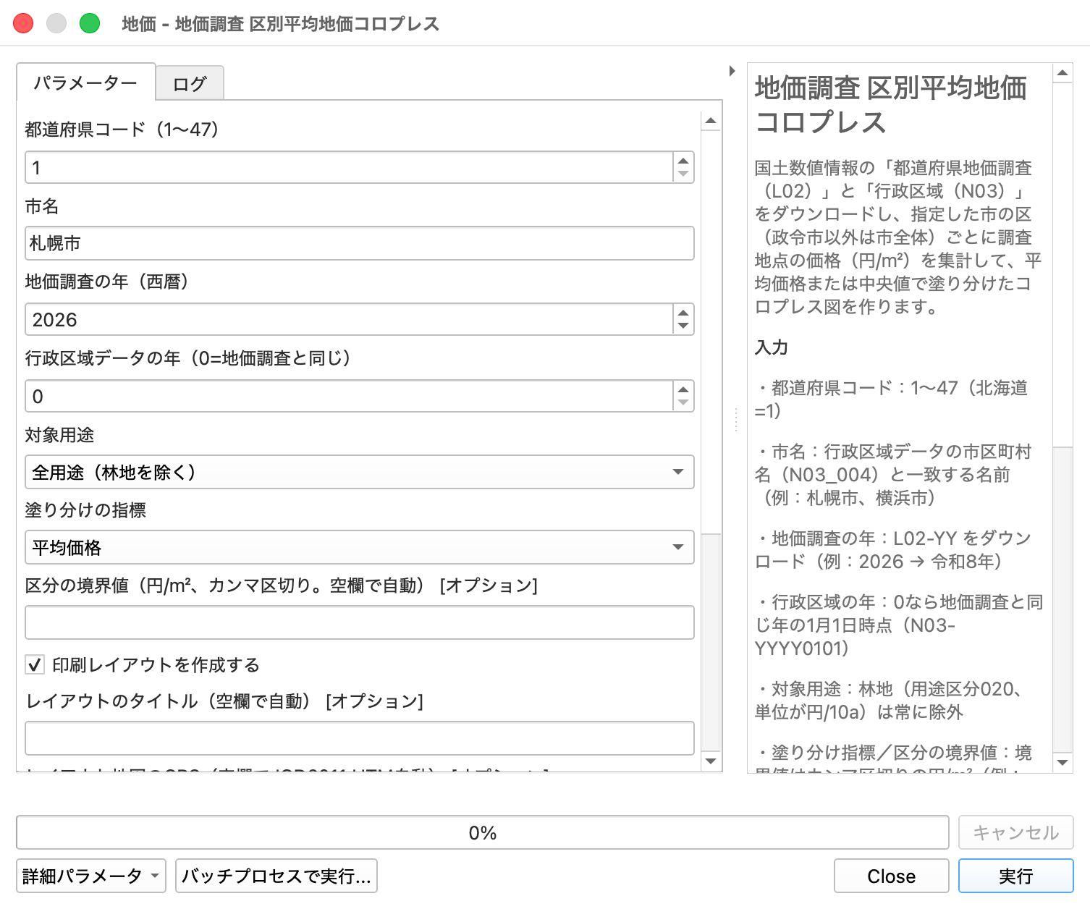Click the red close window button
The image size is (1090, 909).
23,23
